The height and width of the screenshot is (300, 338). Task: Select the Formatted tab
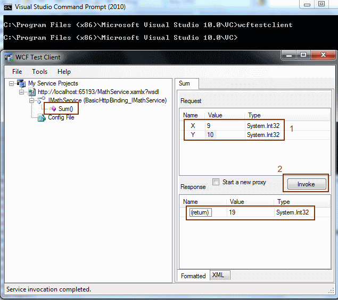tap(193, 276)
